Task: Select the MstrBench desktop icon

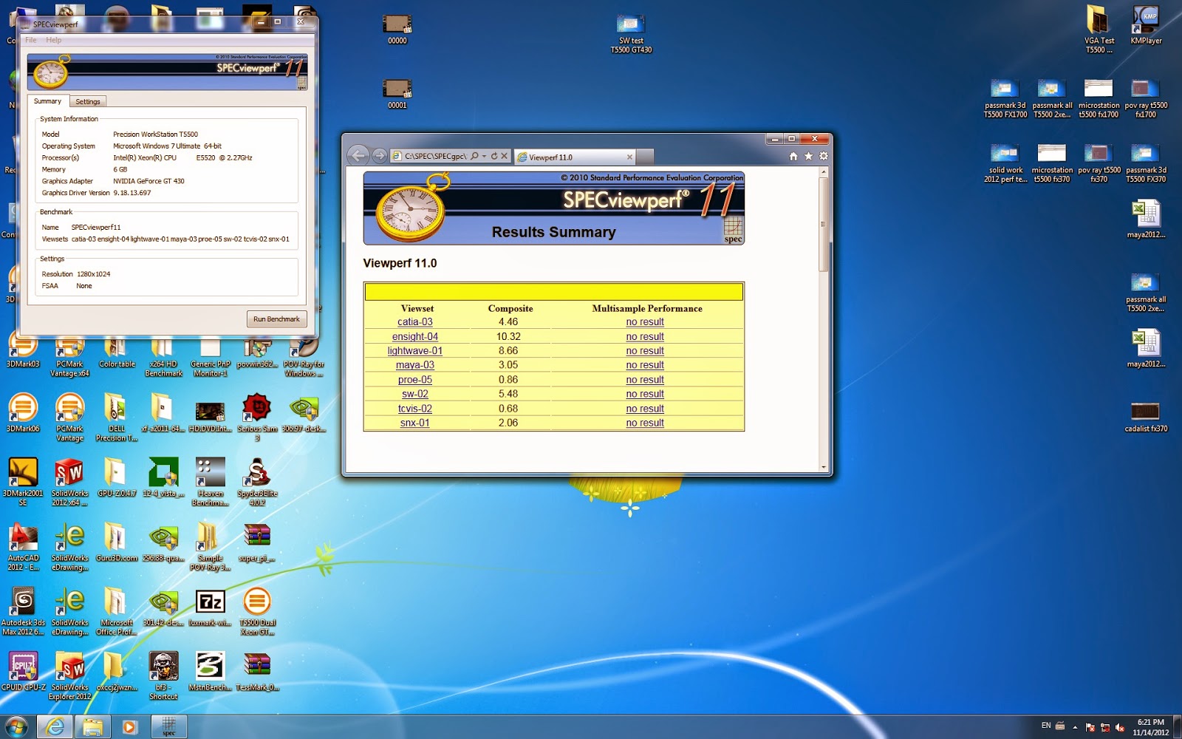Action: (x=211, y=671)
